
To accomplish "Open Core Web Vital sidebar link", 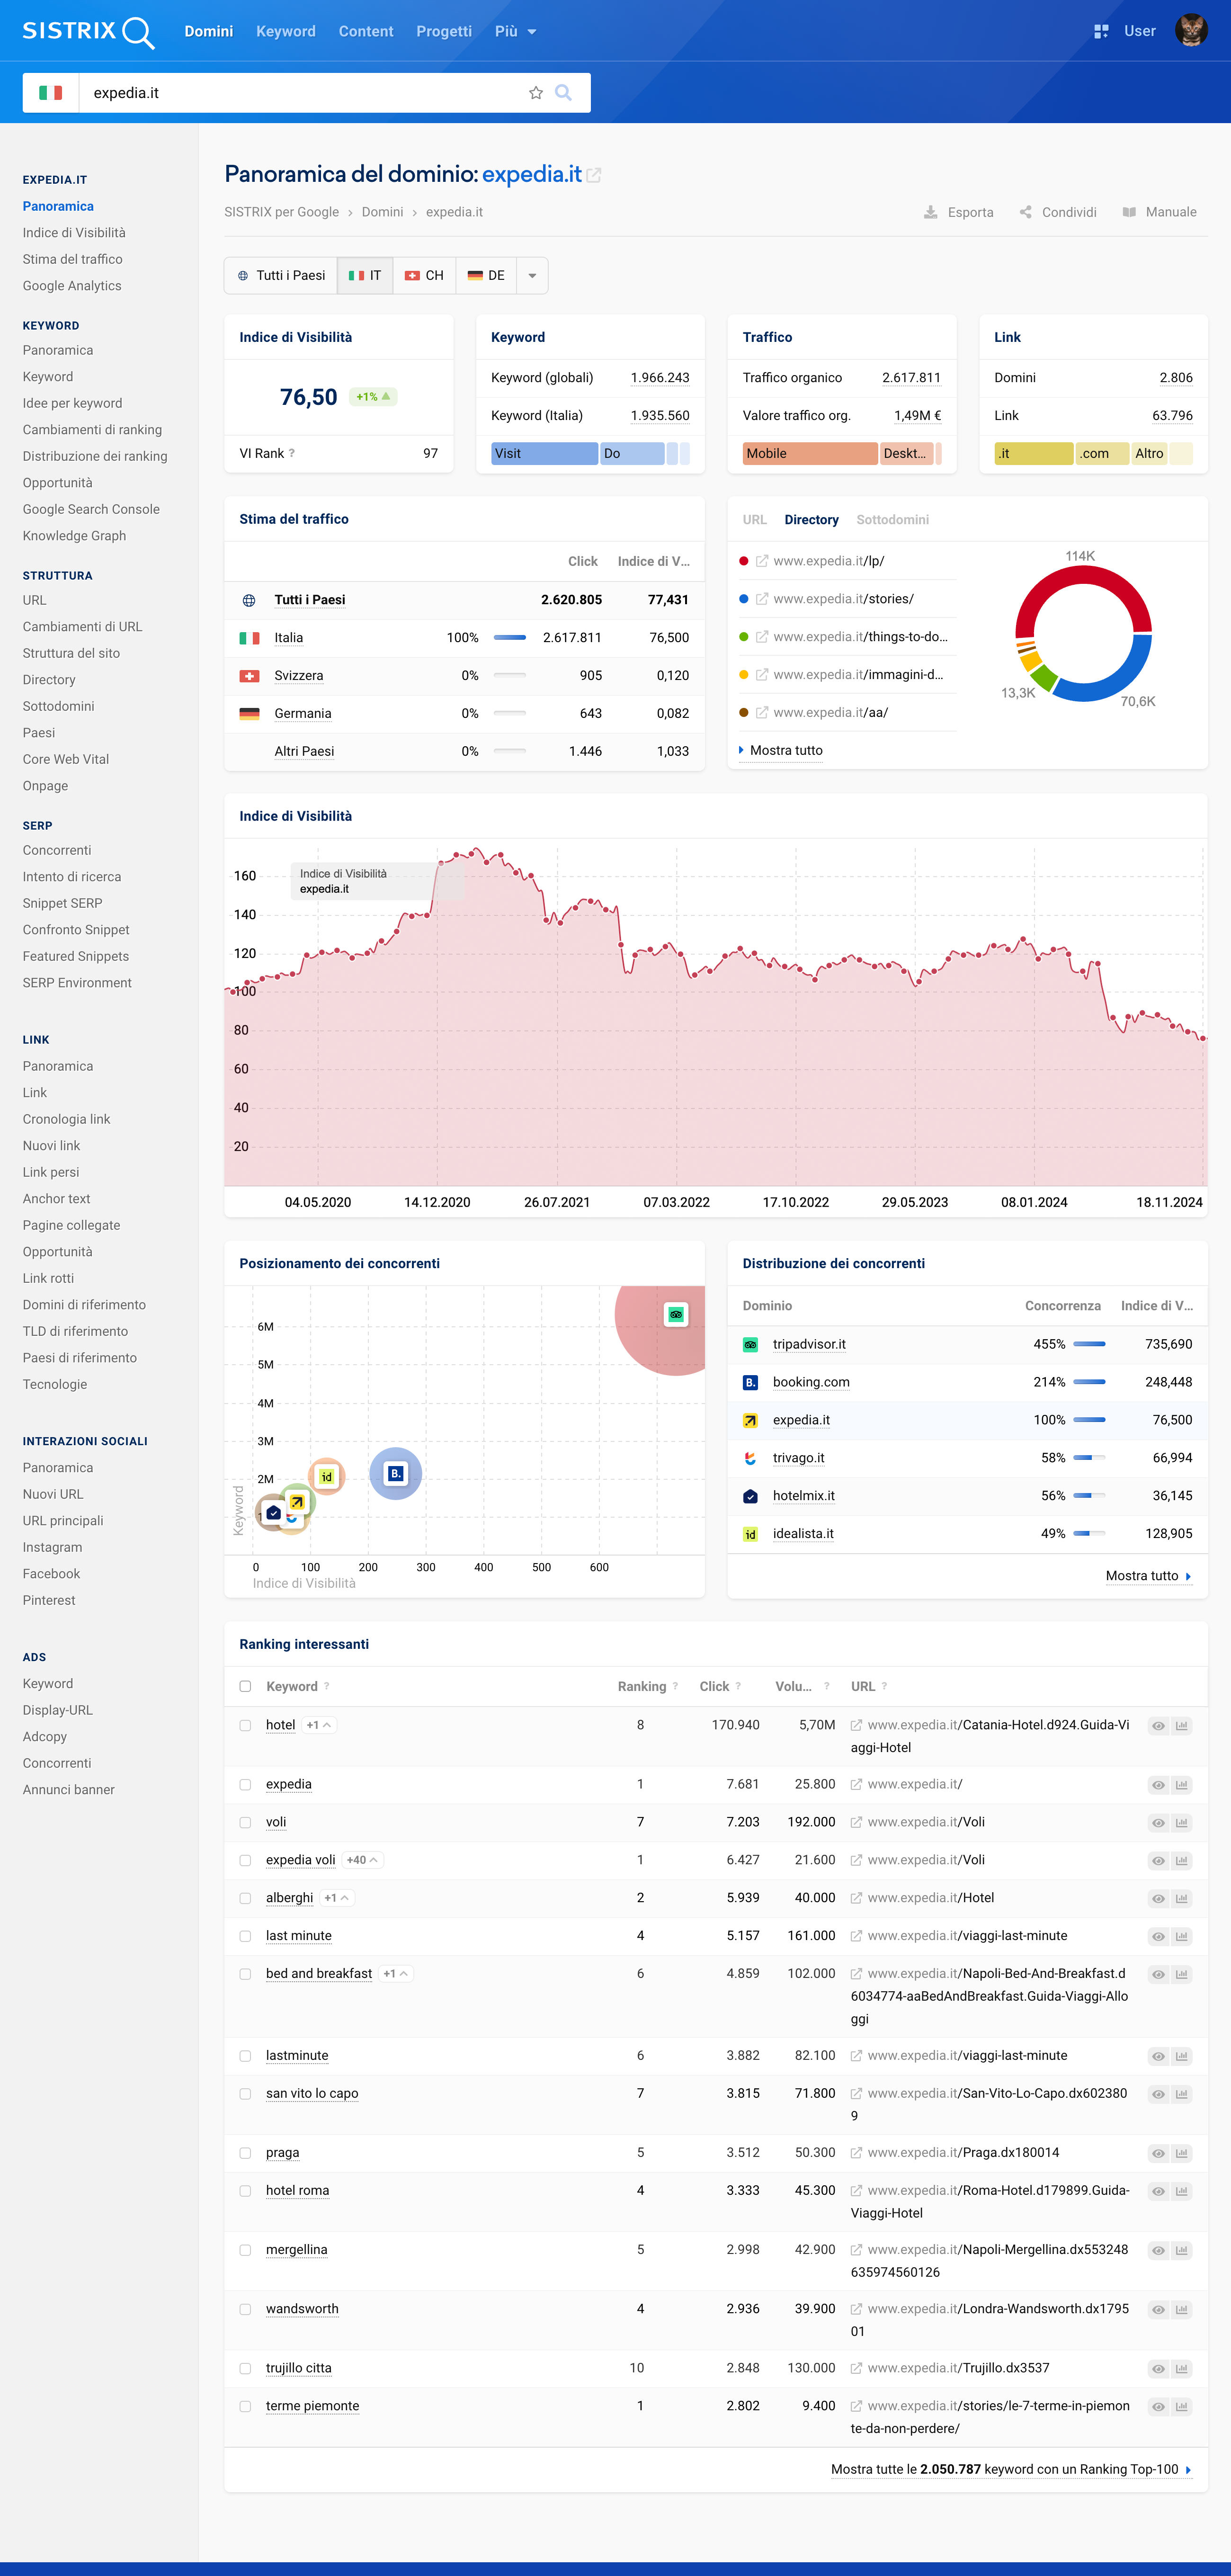I will pyautogui.click(x=66, y=759).
